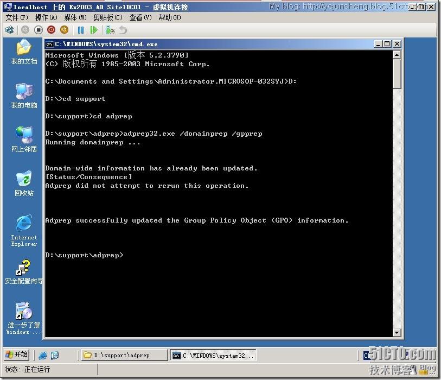This screenshot has height=380, width=441.
Task: Pause the virtual machine
Action: pyautogui.click(x=81, y=30)
